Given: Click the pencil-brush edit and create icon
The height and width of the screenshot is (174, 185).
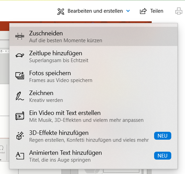Looking at the screenshot, I should [x=61, y=12].
